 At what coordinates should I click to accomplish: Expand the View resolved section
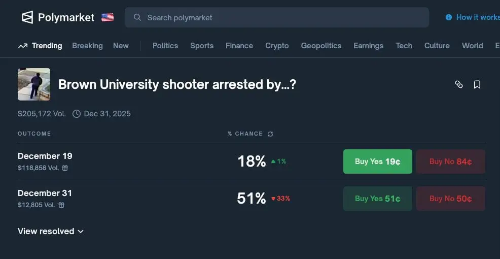(x=51, y=231)
